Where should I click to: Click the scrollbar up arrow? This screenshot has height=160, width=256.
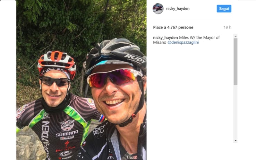235,36
